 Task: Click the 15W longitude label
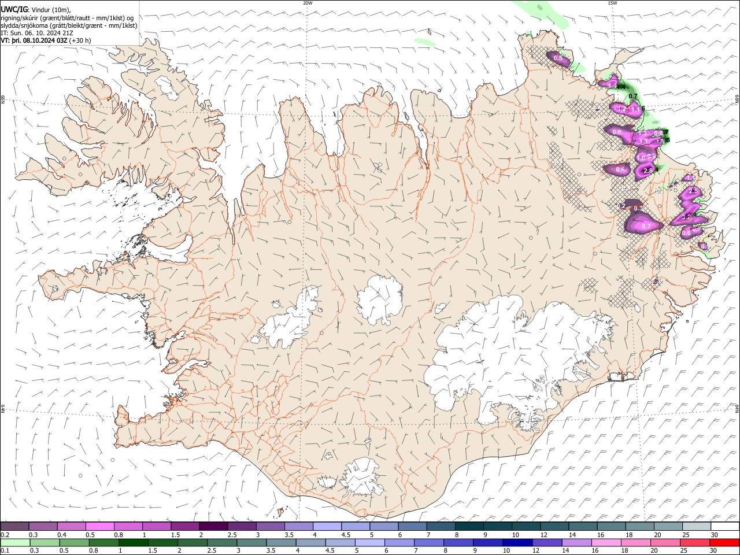(612, 3)
